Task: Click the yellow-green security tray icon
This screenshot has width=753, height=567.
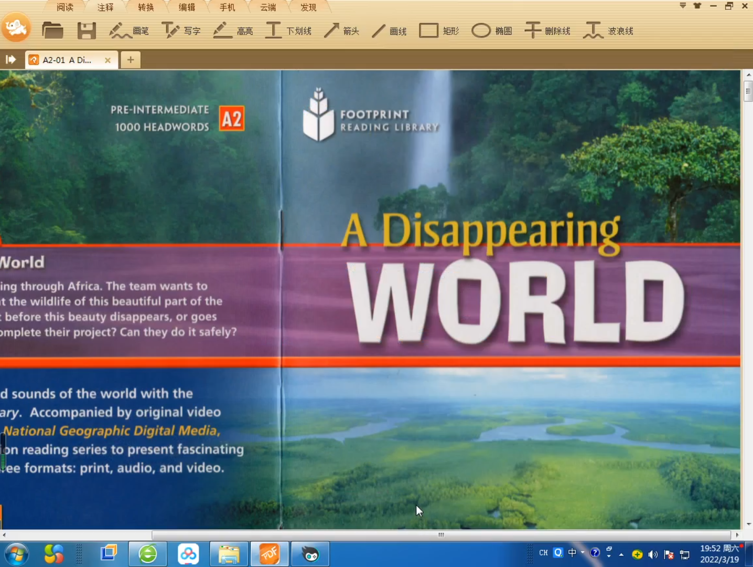Action: pos(637,554)
